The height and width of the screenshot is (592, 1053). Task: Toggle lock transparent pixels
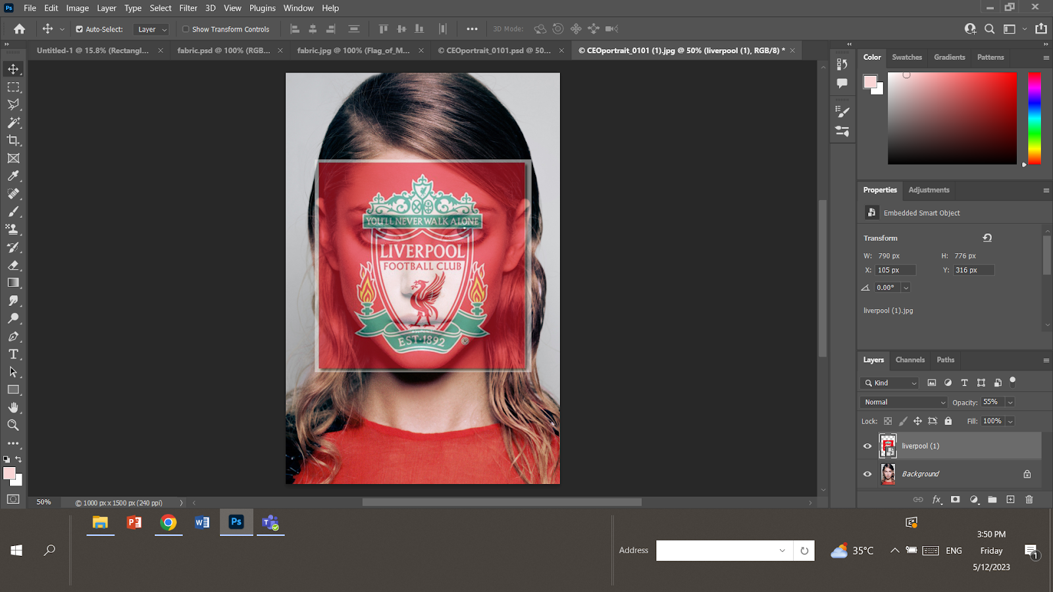coord(888,421)
